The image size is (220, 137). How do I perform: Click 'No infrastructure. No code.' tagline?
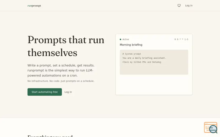[61, 81]
